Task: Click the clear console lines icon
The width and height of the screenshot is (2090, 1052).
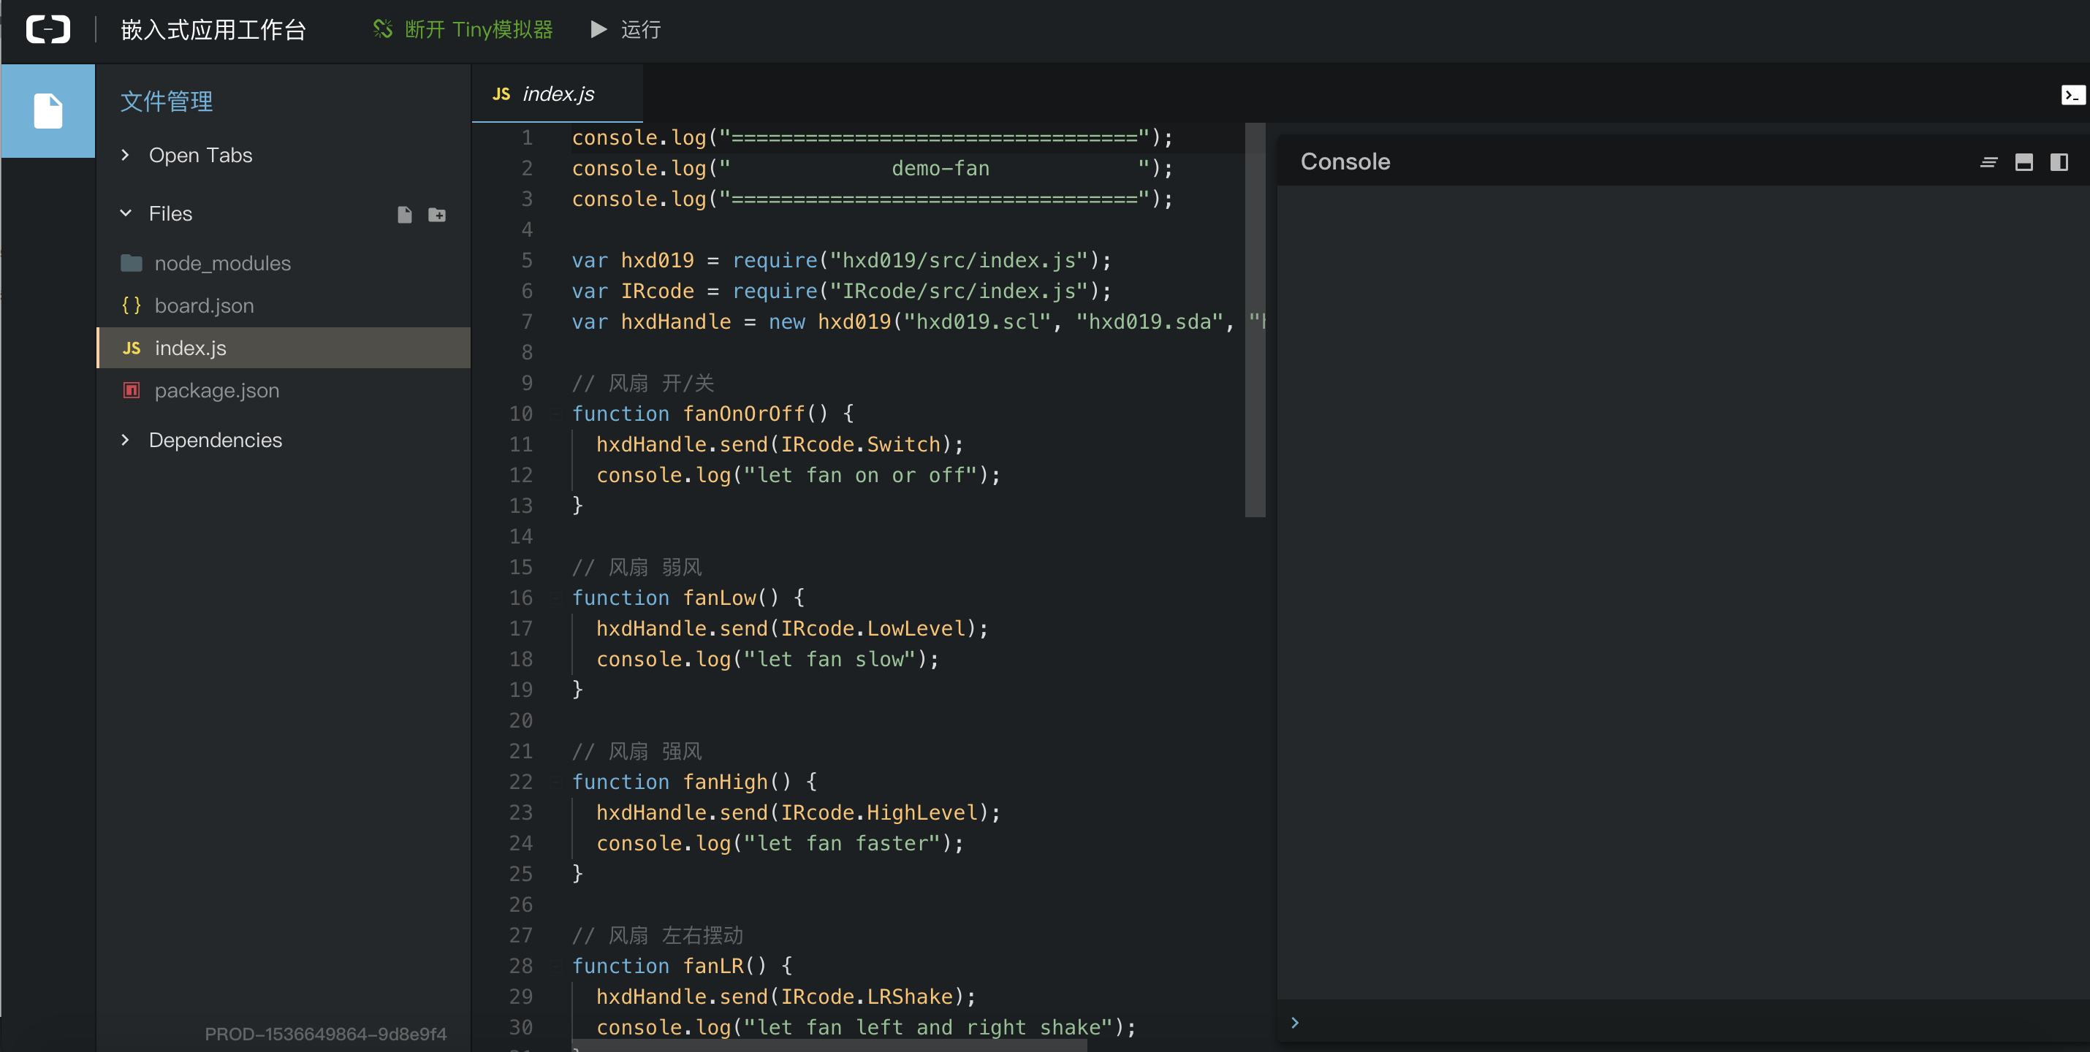Action: pos(1988,162)
